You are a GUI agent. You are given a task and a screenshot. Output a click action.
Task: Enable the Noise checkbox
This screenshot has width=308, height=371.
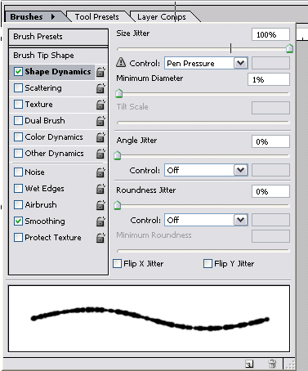(18, 172)
